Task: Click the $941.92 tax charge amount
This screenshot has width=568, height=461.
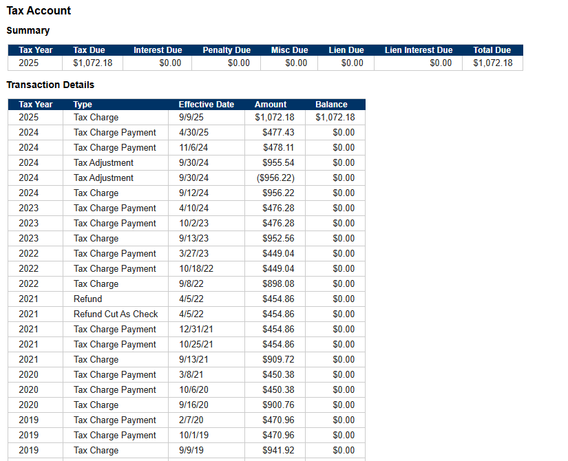Action: [x=278, y=451]
